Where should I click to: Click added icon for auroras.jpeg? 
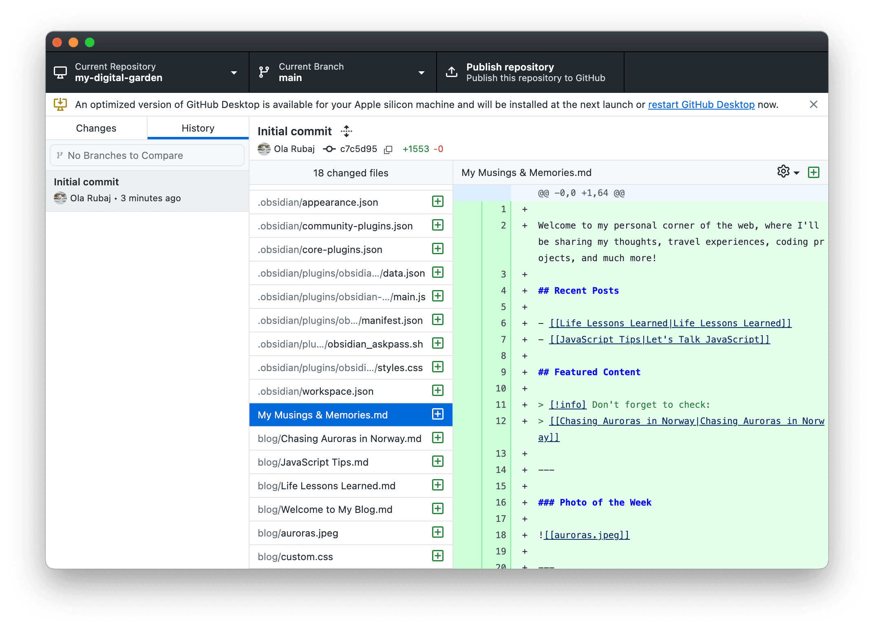[438, 532]
